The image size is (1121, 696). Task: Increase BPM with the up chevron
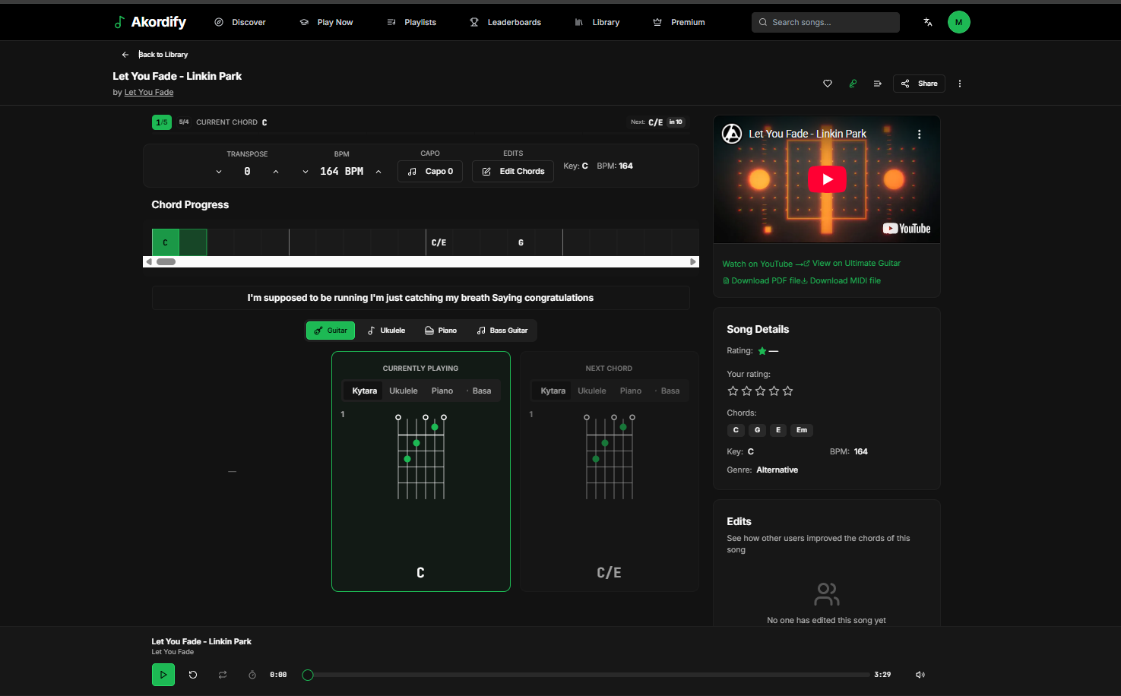tap(378, 171)
